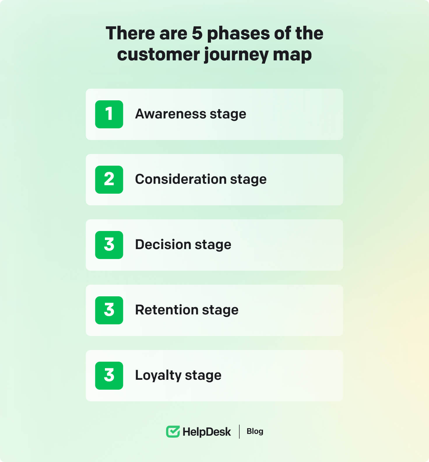Select the "Loyalty stage" label
The image size is (429, 462).
[x=178, y=375]
